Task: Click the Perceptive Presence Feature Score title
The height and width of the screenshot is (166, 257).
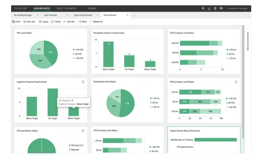Action: 109,33
